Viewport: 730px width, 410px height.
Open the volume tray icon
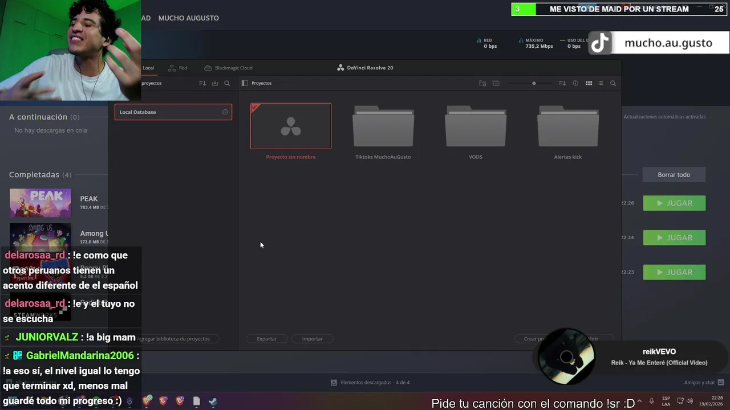[x=690, y=401]
